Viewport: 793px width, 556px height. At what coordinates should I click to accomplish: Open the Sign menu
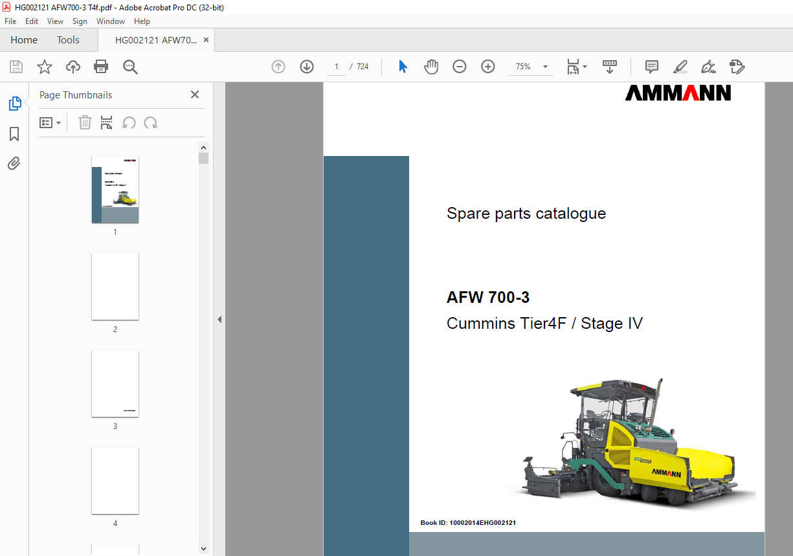(x=80, y=21)
